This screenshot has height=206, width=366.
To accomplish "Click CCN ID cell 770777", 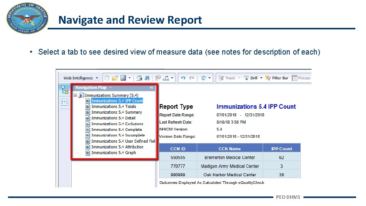I will (178, 166).
